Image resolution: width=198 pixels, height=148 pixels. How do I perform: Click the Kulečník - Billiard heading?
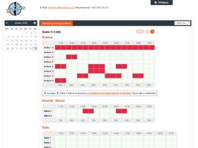point(53,101)
